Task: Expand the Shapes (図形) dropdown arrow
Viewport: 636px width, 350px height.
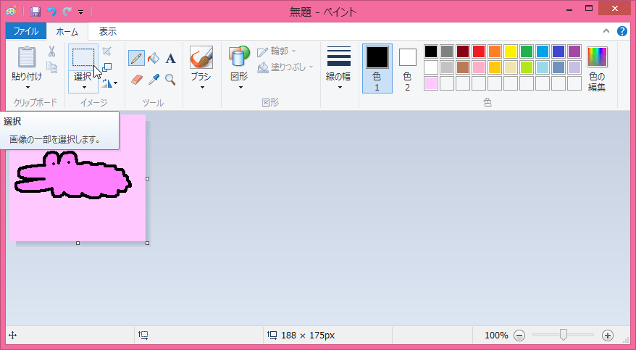Action: click(240, 87)
